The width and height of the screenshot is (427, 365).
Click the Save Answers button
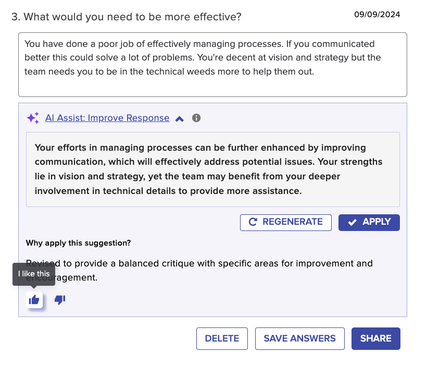click(x=299, y=338)
